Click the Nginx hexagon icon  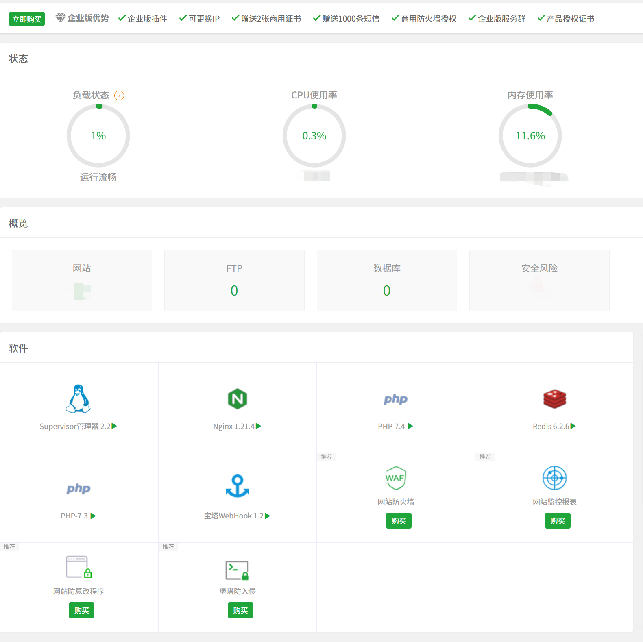(238, 399)
